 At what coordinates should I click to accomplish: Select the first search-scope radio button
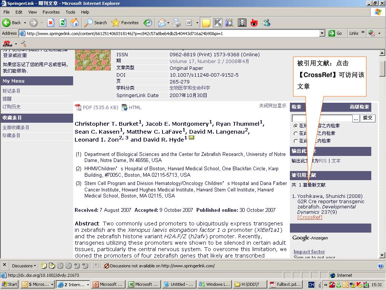coord(296,126)
